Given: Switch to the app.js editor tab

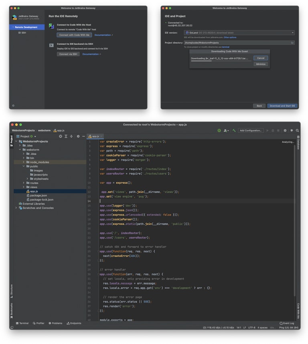Looking at the screenshot, I should click(x=95, y=136).
